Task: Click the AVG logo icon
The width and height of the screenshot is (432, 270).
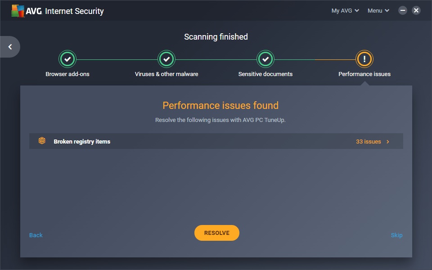Action: coord(18,11)
